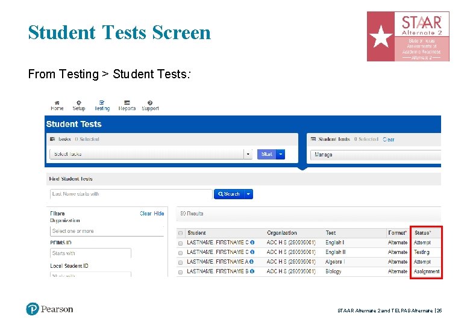This screenshot has width=470, height=325.
Task: Click the Assignment status cell
Action: (427, 271)
